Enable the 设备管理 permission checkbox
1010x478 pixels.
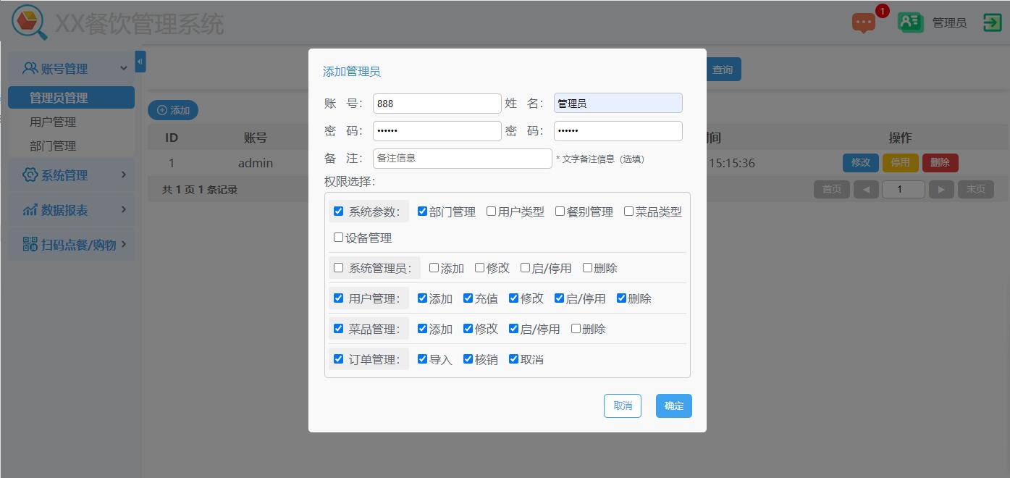(338, 237)
